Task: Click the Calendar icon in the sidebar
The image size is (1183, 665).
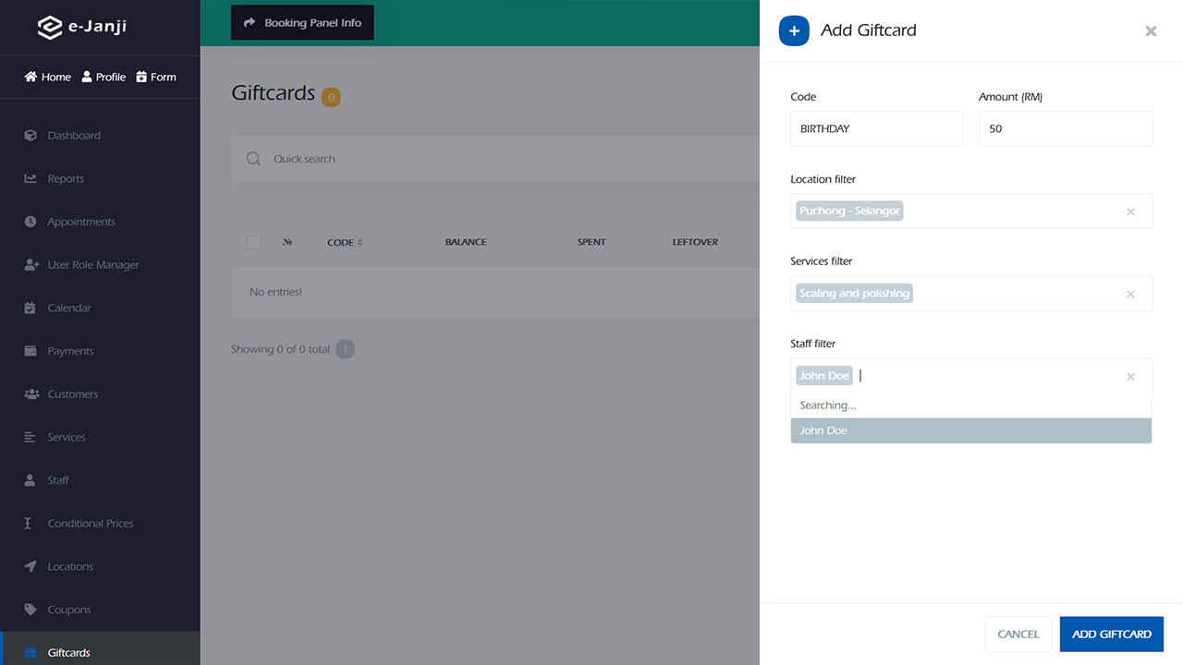Action: click(30, 308)
